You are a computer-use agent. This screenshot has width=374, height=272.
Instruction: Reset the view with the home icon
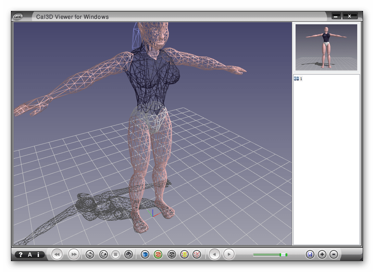[129, 255]
